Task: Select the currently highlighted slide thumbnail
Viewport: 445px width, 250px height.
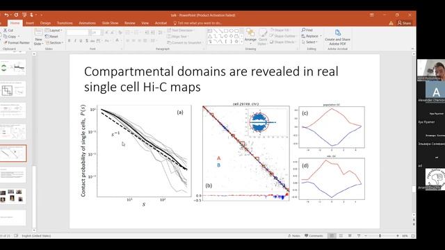Action: [13, 153]
